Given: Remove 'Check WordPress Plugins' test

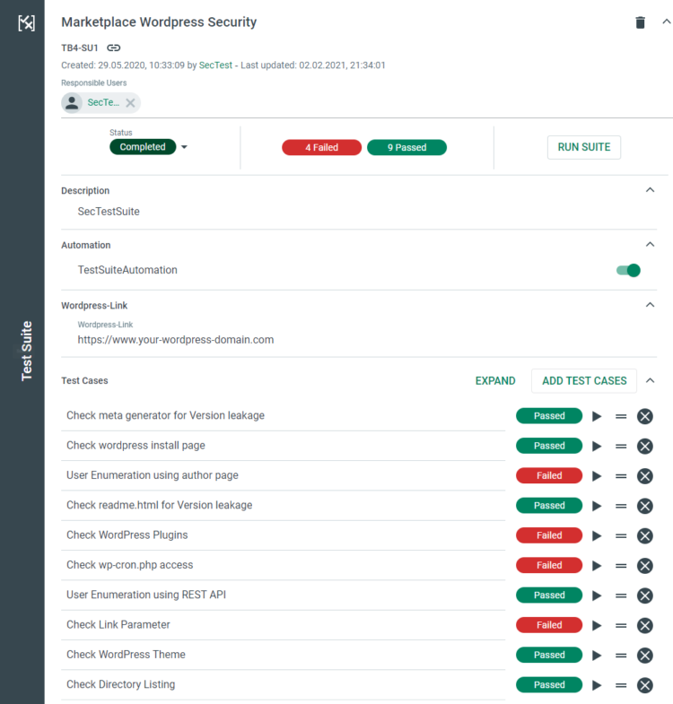Looking at the screenshot, I should click(x=644, y=536).
